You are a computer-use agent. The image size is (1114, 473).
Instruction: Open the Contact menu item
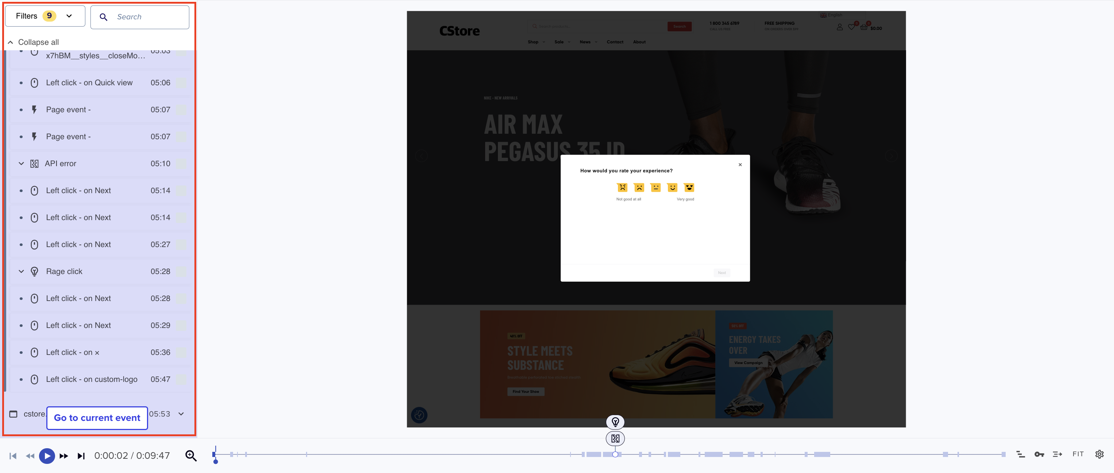point(615,42)
